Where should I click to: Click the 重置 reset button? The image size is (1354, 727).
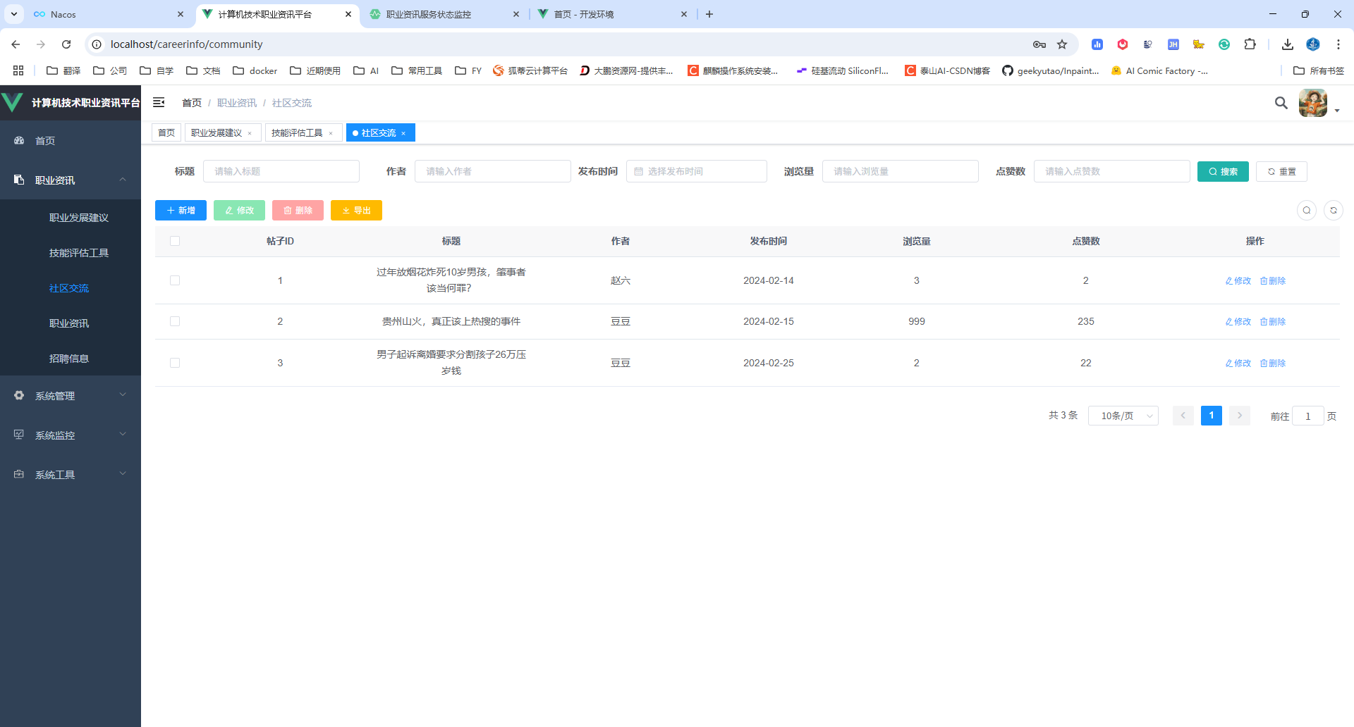click(x=1281, y=171)
